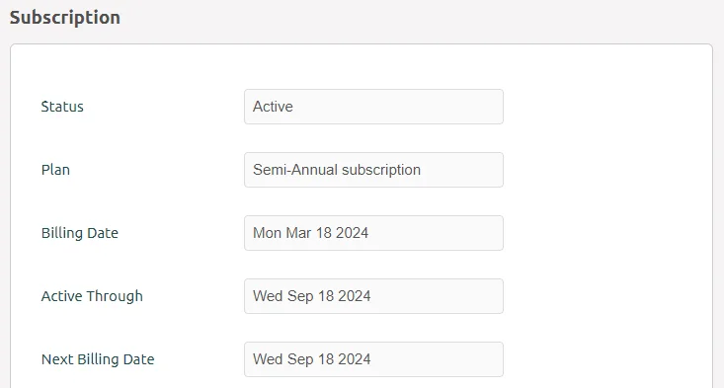Click the Next Billing Date label
This screenshot has height=388, width=724.
98,359
